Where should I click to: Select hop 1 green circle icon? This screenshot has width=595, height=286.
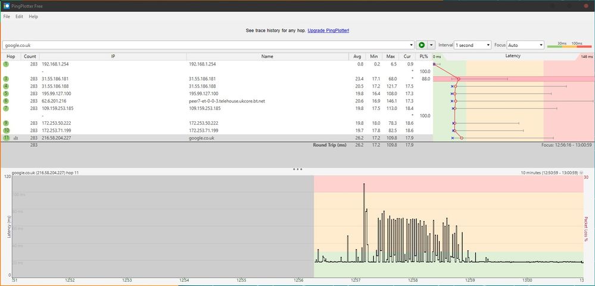coord(6,64)
